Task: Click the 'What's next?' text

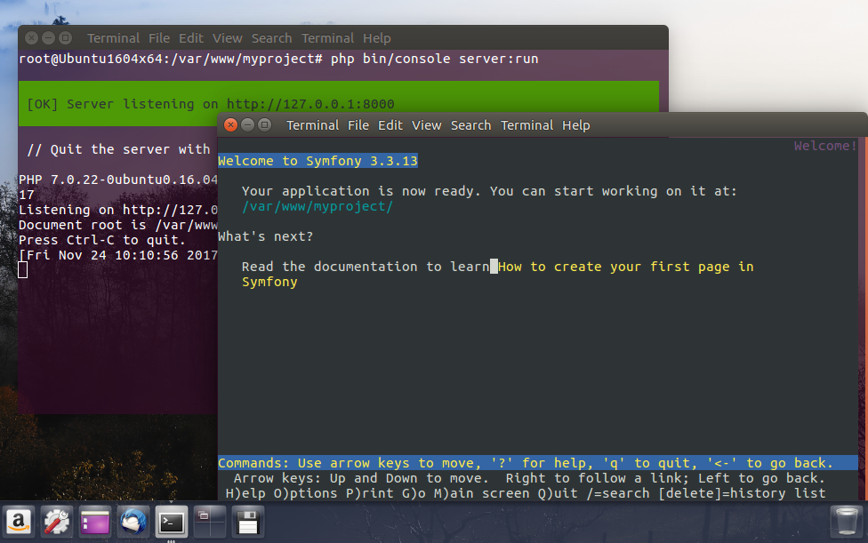Action: click(x=265, y=236)
